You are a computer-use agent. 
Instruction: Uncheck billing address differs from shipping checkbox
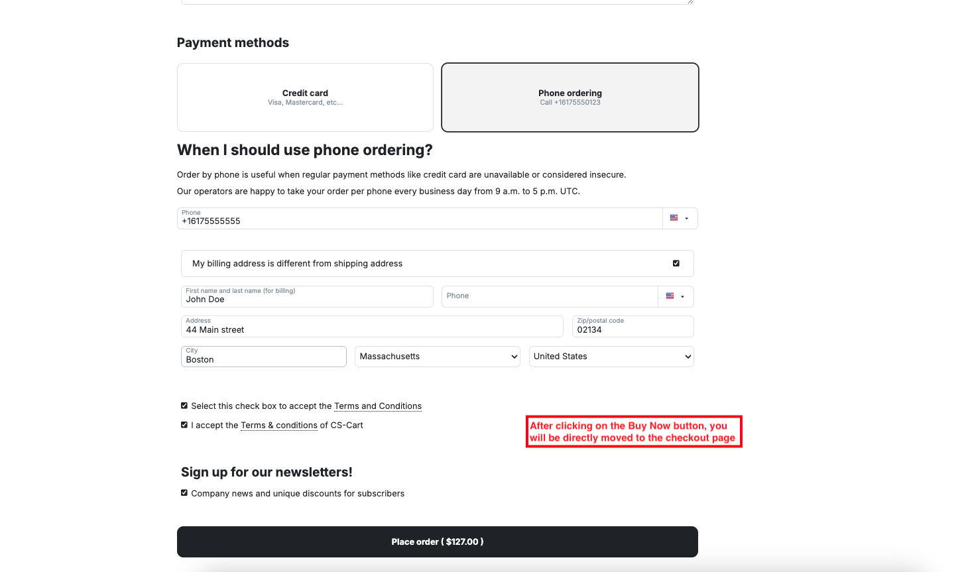[676, 263]
